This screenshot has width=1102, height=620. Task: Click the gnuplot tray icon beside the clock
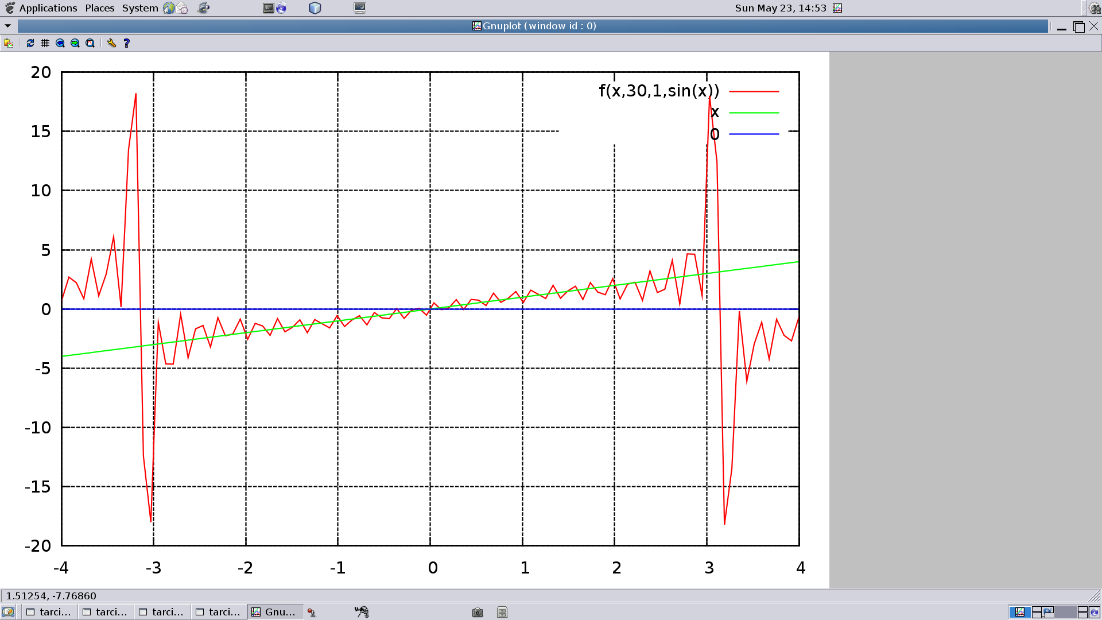coord(837,8)
